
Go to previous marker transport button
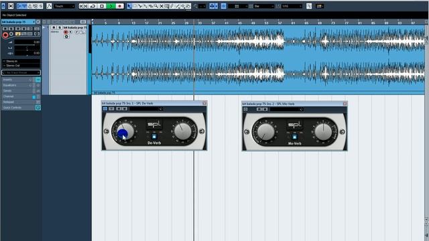click(81, 6)
